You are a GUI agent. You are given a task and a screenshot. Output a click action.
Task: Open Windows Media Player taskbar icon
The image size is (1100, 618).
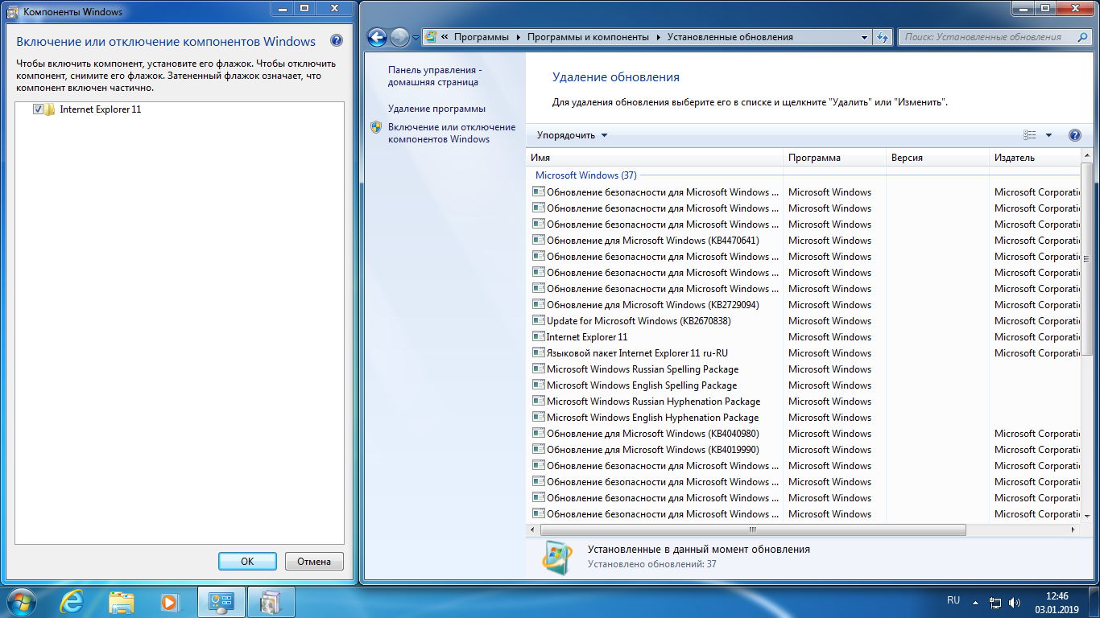click(170, 601)
